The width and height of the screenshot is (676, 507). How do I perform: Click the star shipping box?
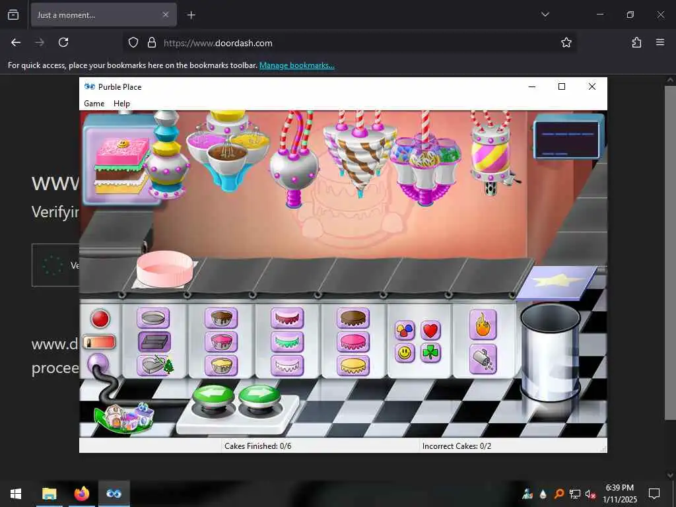tap(556, 283)
